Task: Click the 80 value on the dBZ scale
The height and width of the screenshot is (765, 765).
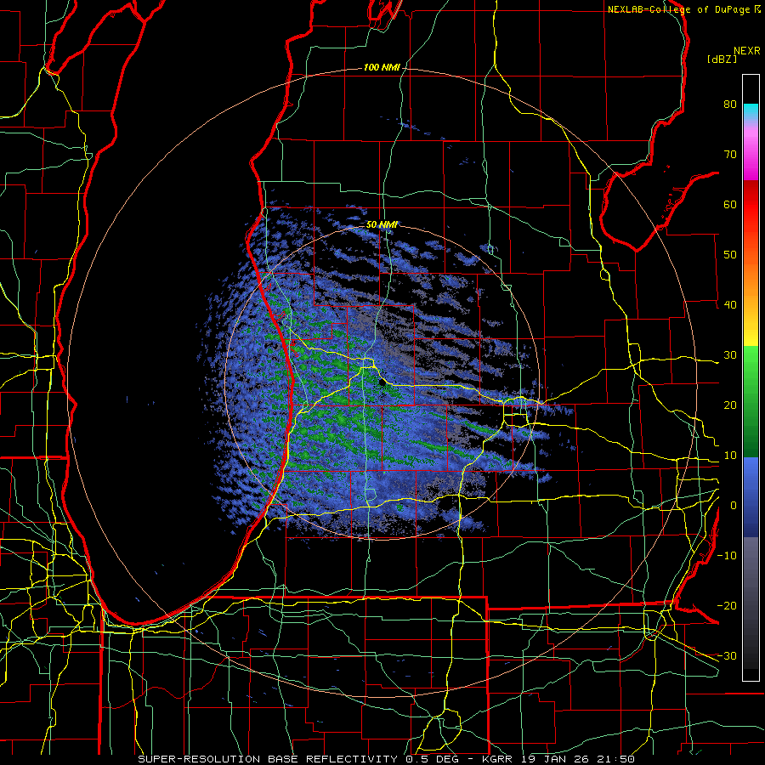Action: [x=730, y=105]
